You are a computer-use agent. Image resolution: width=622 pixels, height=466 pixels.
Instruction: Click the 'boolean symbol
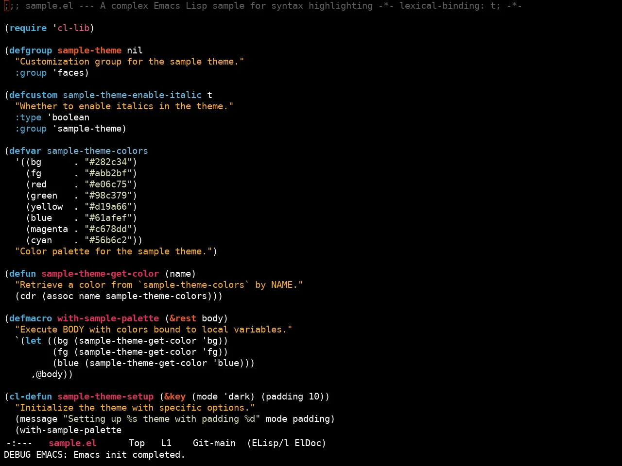click(x=68, y=117)
